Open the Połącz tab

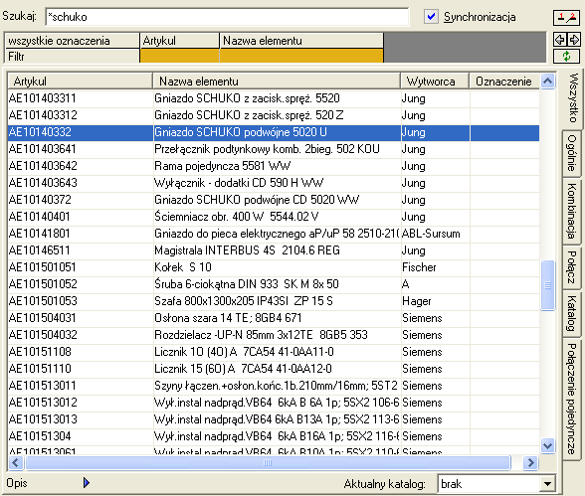pyautogui.click(x=571, y=267)
